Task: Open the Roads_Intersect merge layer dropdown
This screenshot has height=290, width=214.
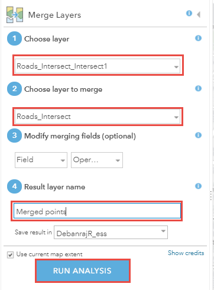Action: (x=98, y=117)
